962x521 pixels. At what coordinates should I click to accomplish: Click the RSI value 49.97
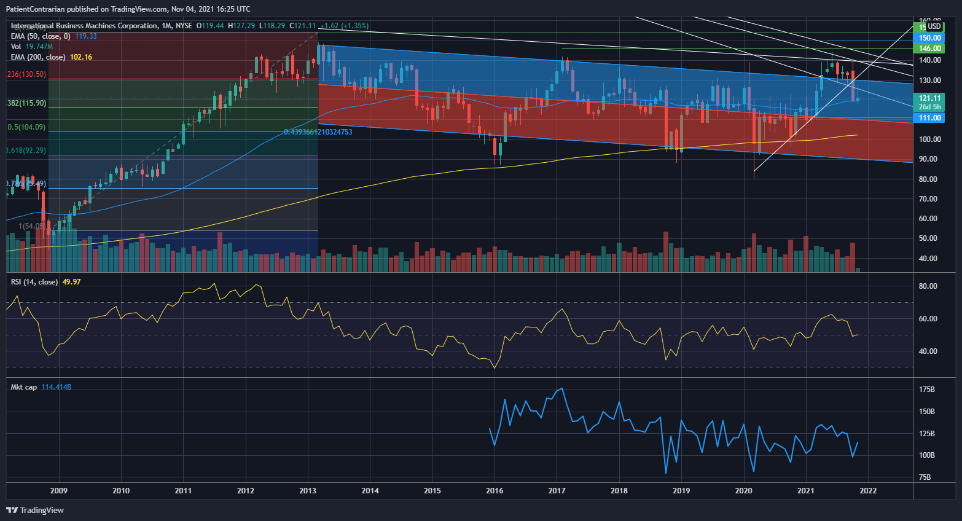(71, 282)
